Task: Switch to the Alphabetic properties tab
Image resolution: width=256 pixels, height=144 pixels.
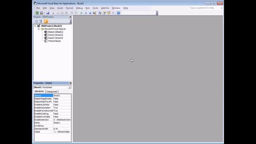Action: coord(39,92)
